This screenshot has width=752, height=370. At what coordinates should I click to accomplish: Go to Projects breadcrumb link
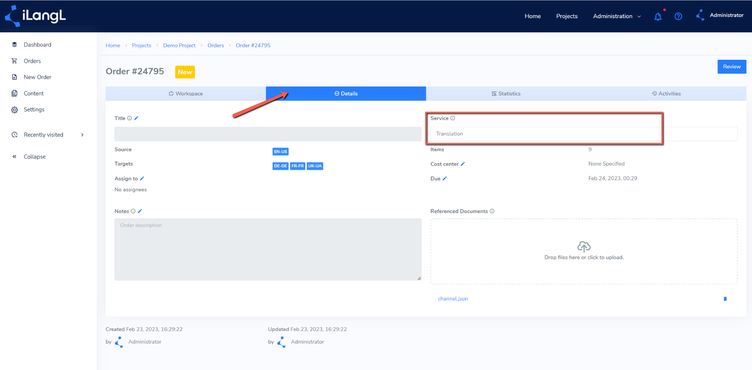click(x=142, y=45)
